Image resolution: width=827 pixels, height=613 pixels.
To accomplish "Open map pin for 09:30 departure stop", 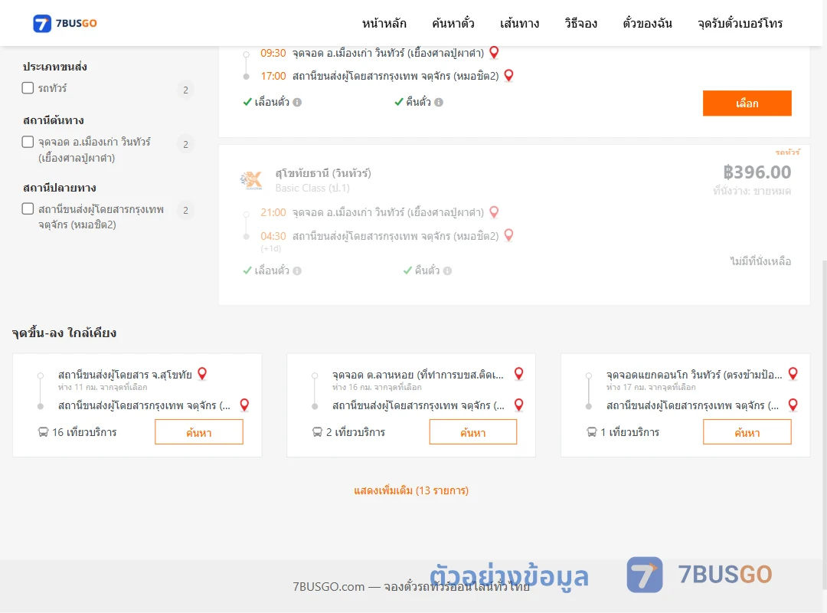I will coord(494,52).
